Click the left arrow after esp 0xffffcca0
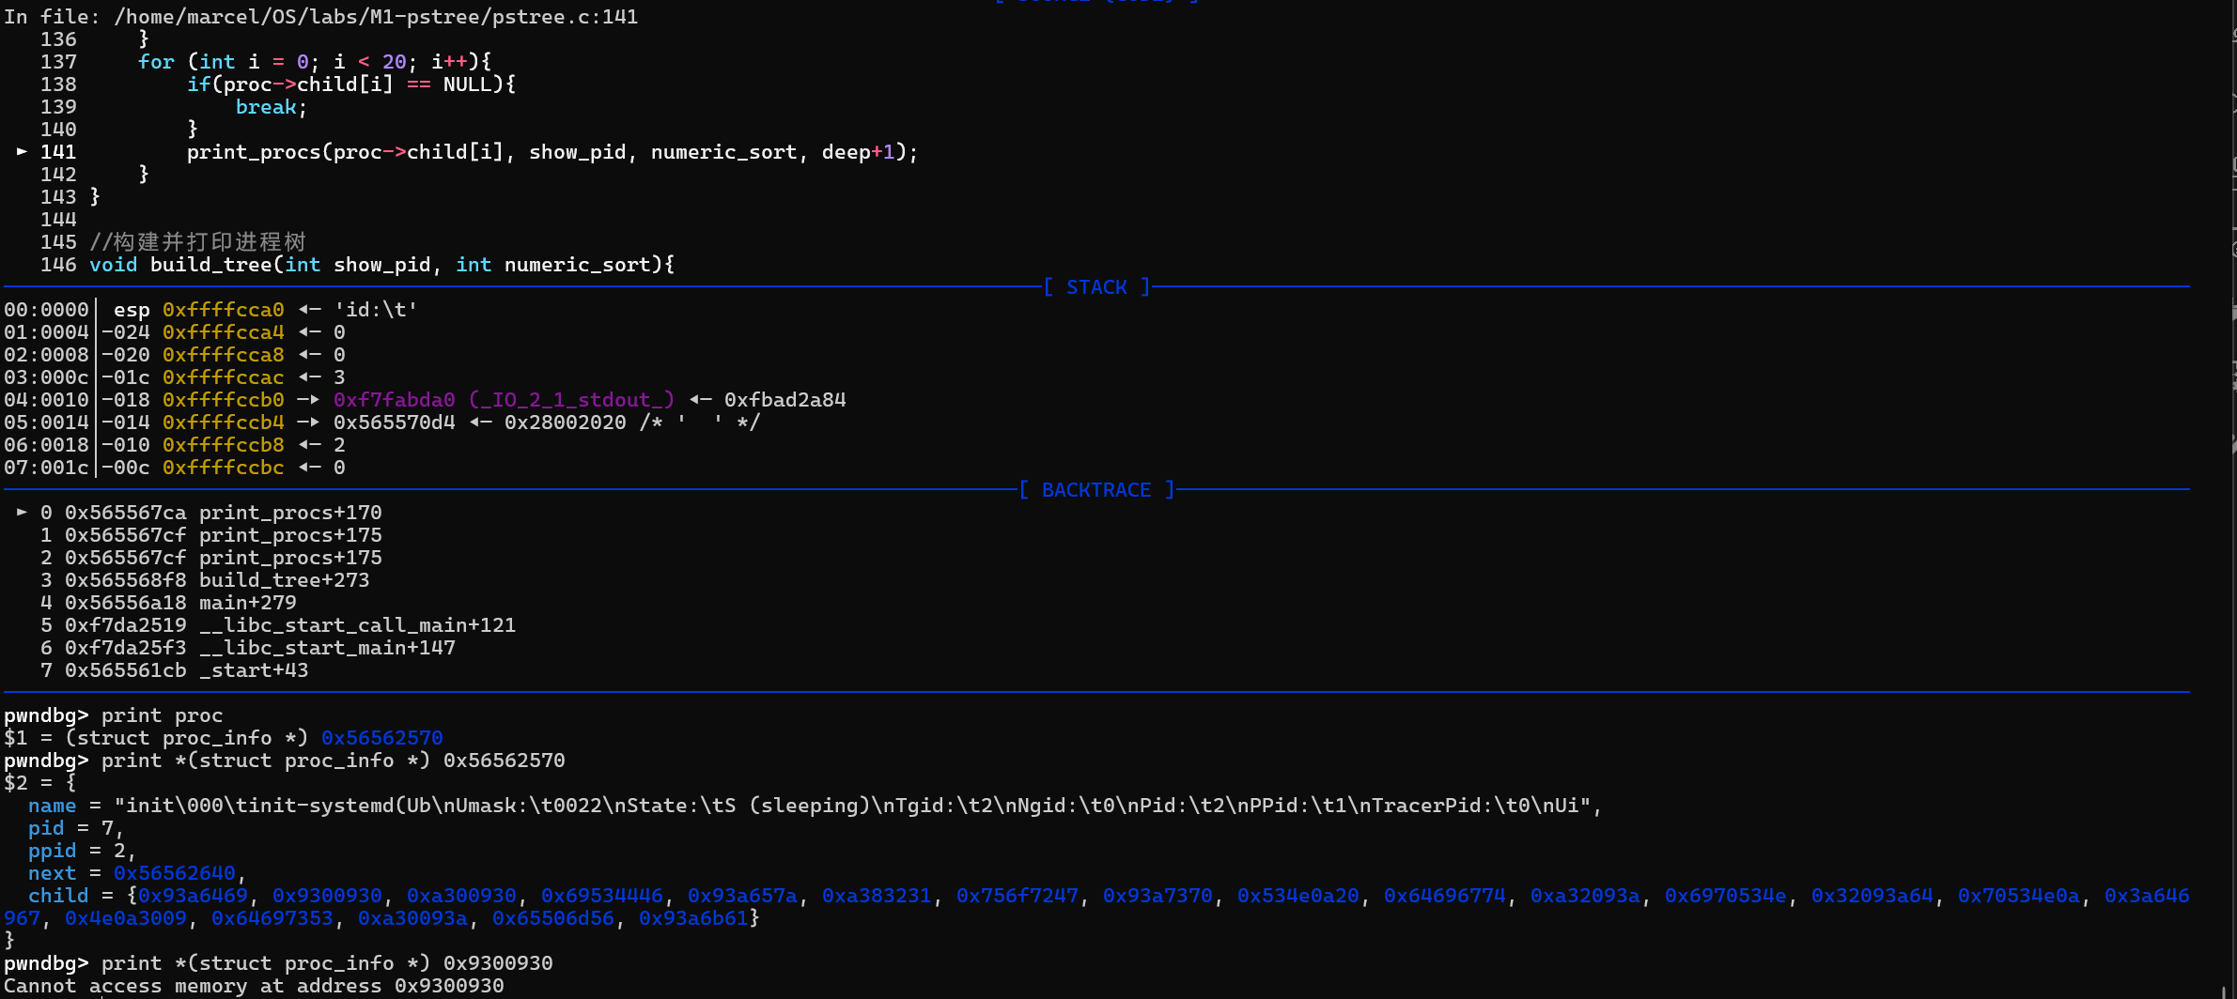The width and height of the screenshot is (2237, 999). pos(309,310)
